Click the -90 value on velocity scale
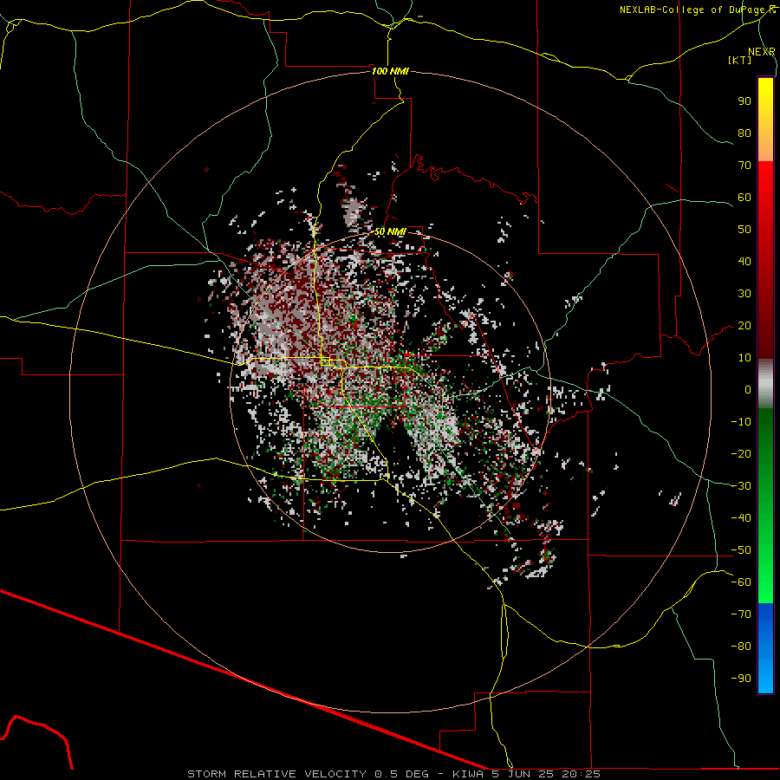Viewport: 780px width, 780px height. [741, 679]
